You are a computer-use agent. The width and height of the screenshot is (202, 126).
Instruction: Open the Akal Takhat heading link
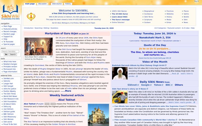point(66,100)
